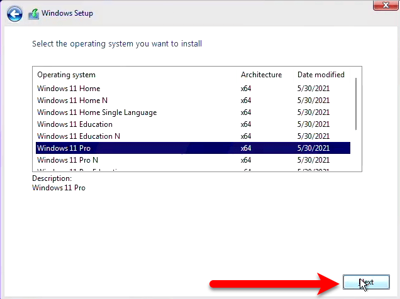Click 5/30/2021 date in Windows 11 Pro N row
Screen dimensions: 400x299
click(313, 160)
